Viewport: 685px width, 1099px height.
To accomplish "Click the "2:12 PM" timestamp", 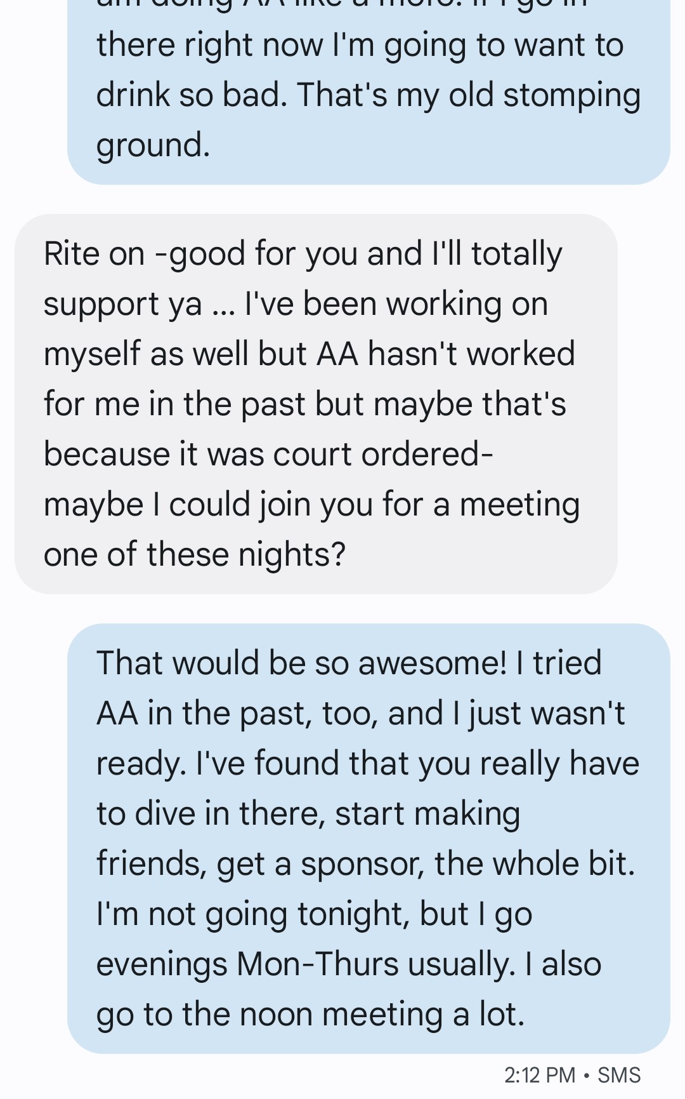I will (x=540, y=1075).
